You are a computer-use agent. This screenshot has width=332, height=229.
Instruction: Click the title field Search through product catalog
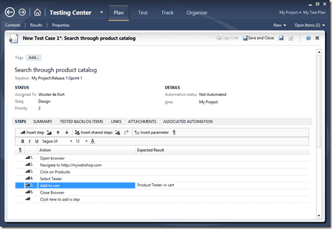[x=56, y=70]
